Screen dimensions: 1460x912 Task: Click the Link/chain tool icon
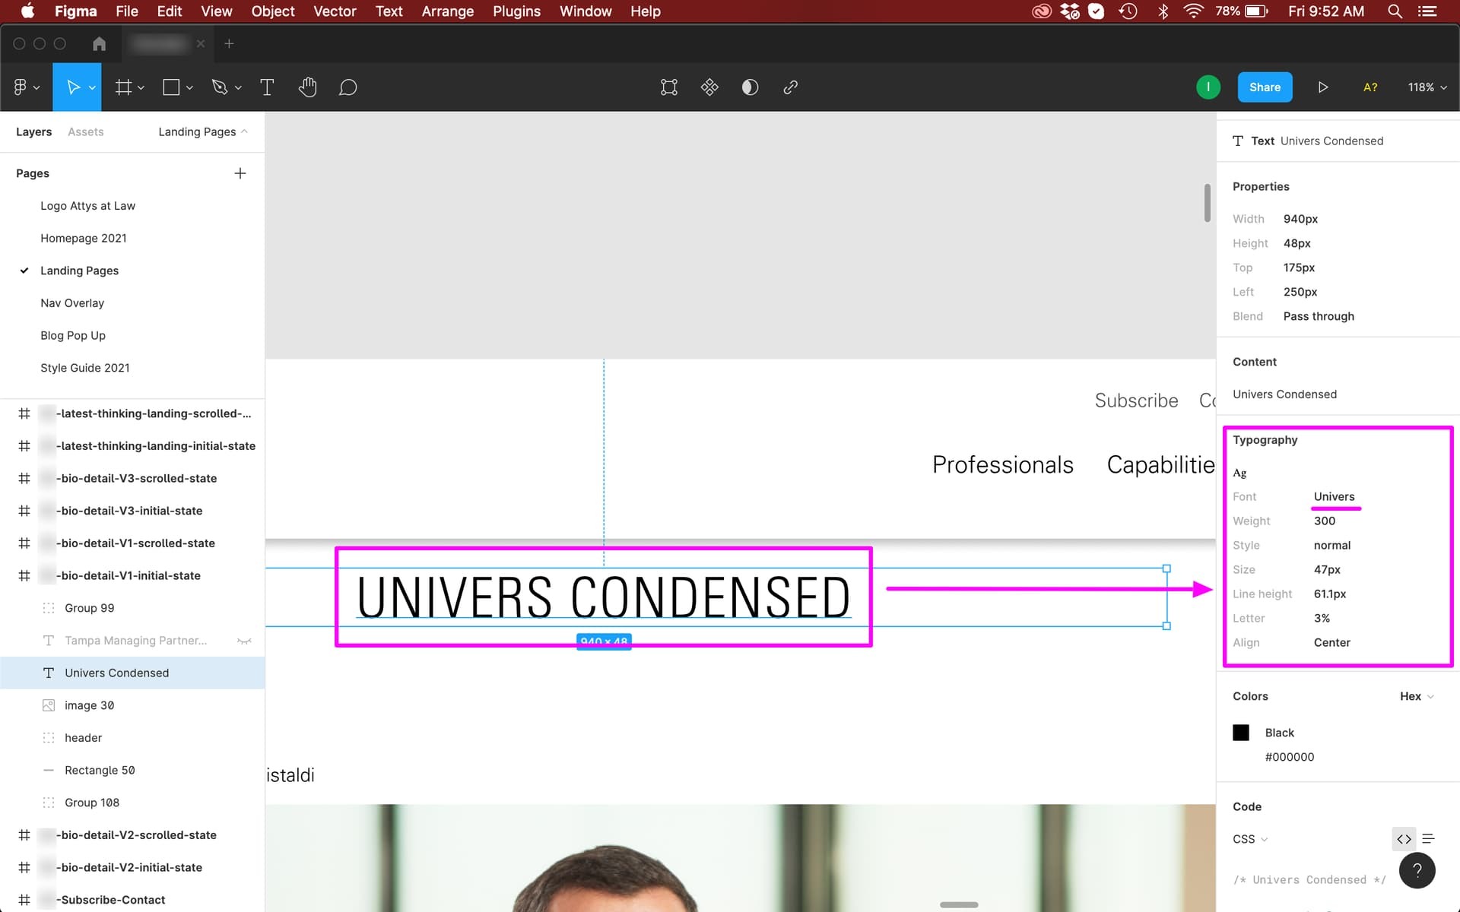pyautogui.click(x=790, y=87)
